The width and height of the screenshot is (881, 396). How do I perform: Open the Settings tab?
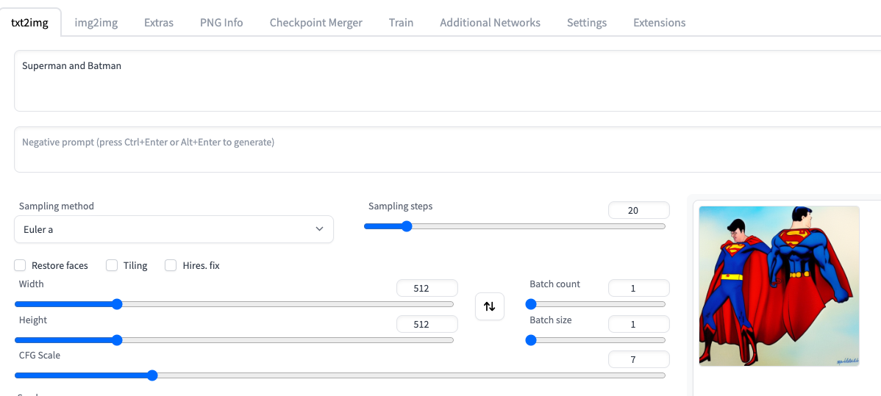point(587,23)
